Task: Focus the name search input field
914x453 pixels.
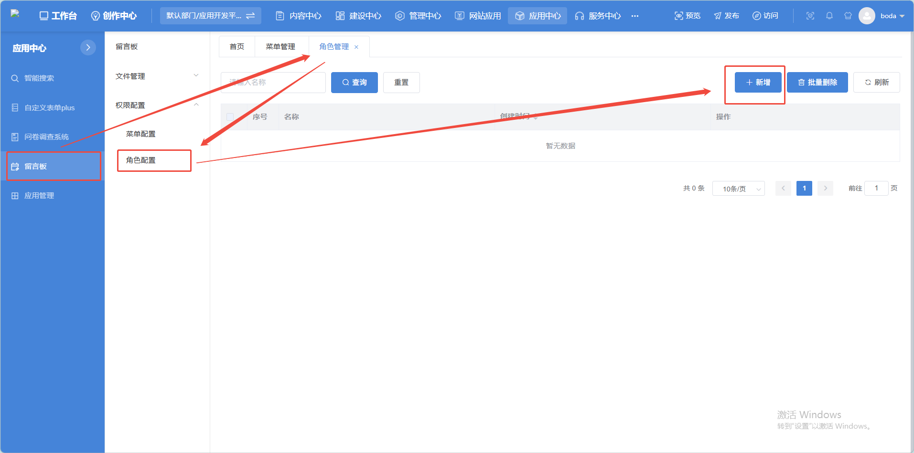Action: 273,83
